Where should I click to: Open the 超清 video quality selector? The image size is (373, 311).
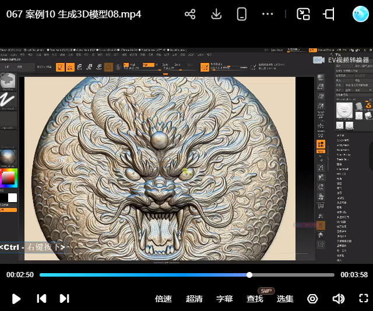(194, 299)
